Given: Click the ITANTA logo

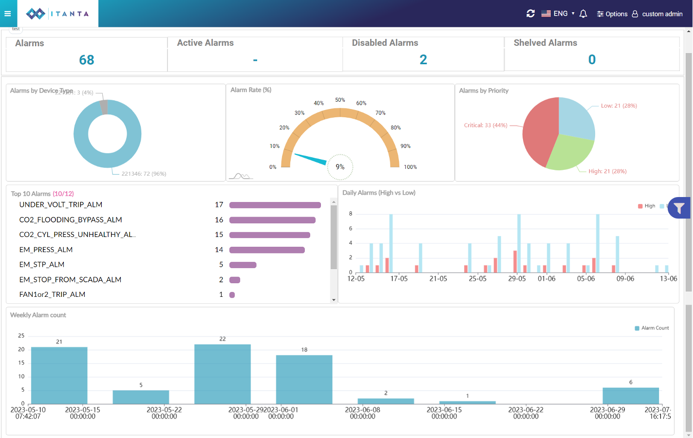Looking at the screenshot, I should point(58,14).
